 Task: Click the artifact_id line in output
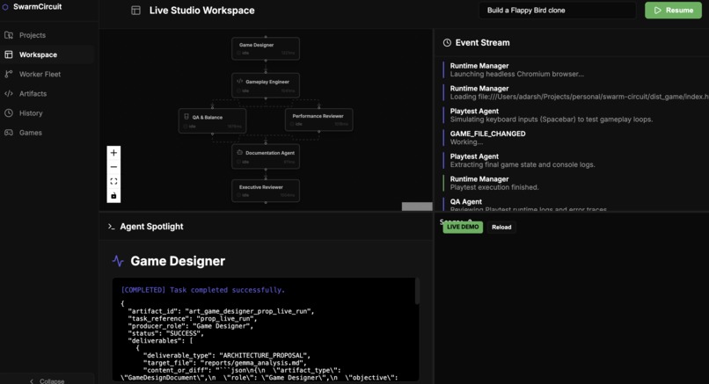[221, 311]
